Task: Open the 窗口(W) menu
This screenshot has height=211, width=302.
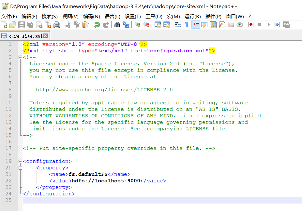Action: [235, 17]
